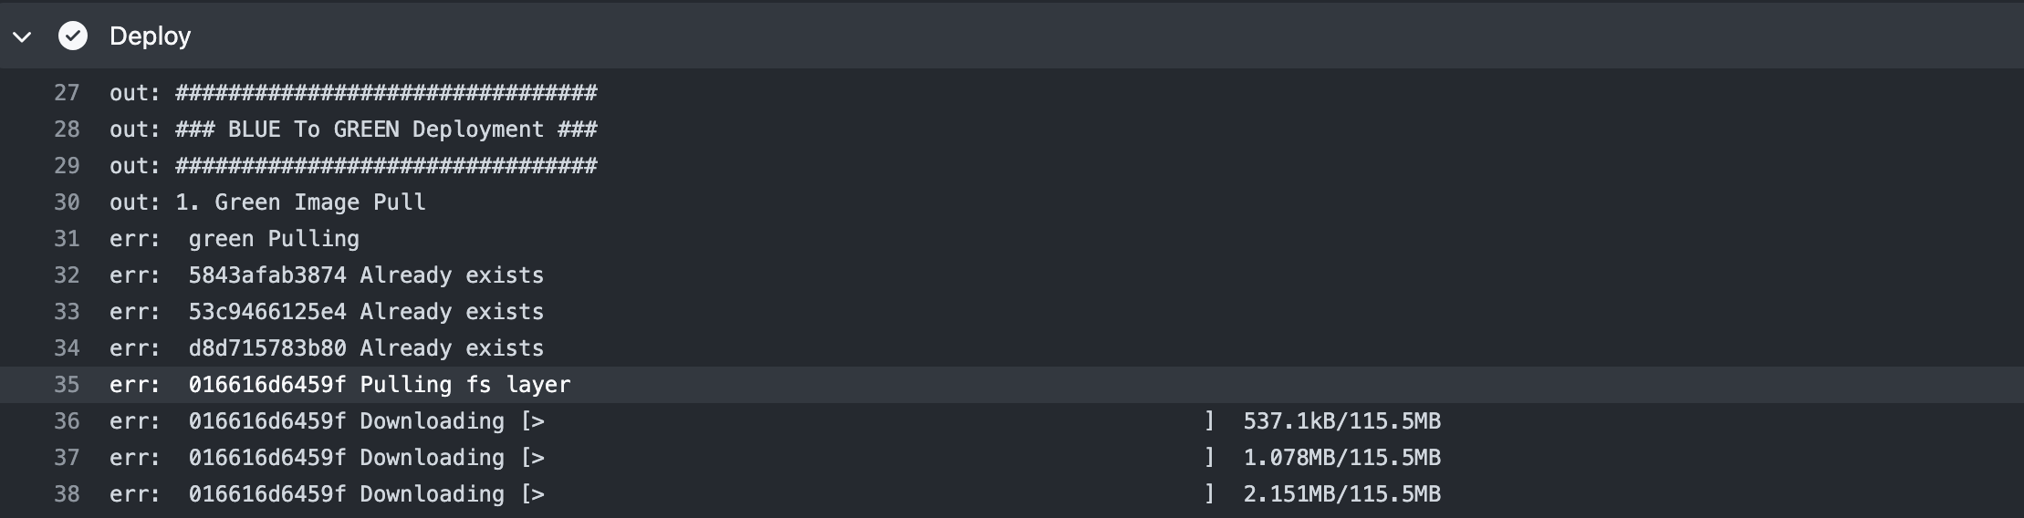Click the 537.1kB/115.5MB download progress text
Viewport: 2024px width, 518px height.
(1342, 421)
